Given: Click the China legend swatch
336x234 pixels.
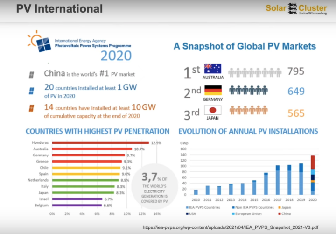Looking at the screenshot, I should click(280, 213).
